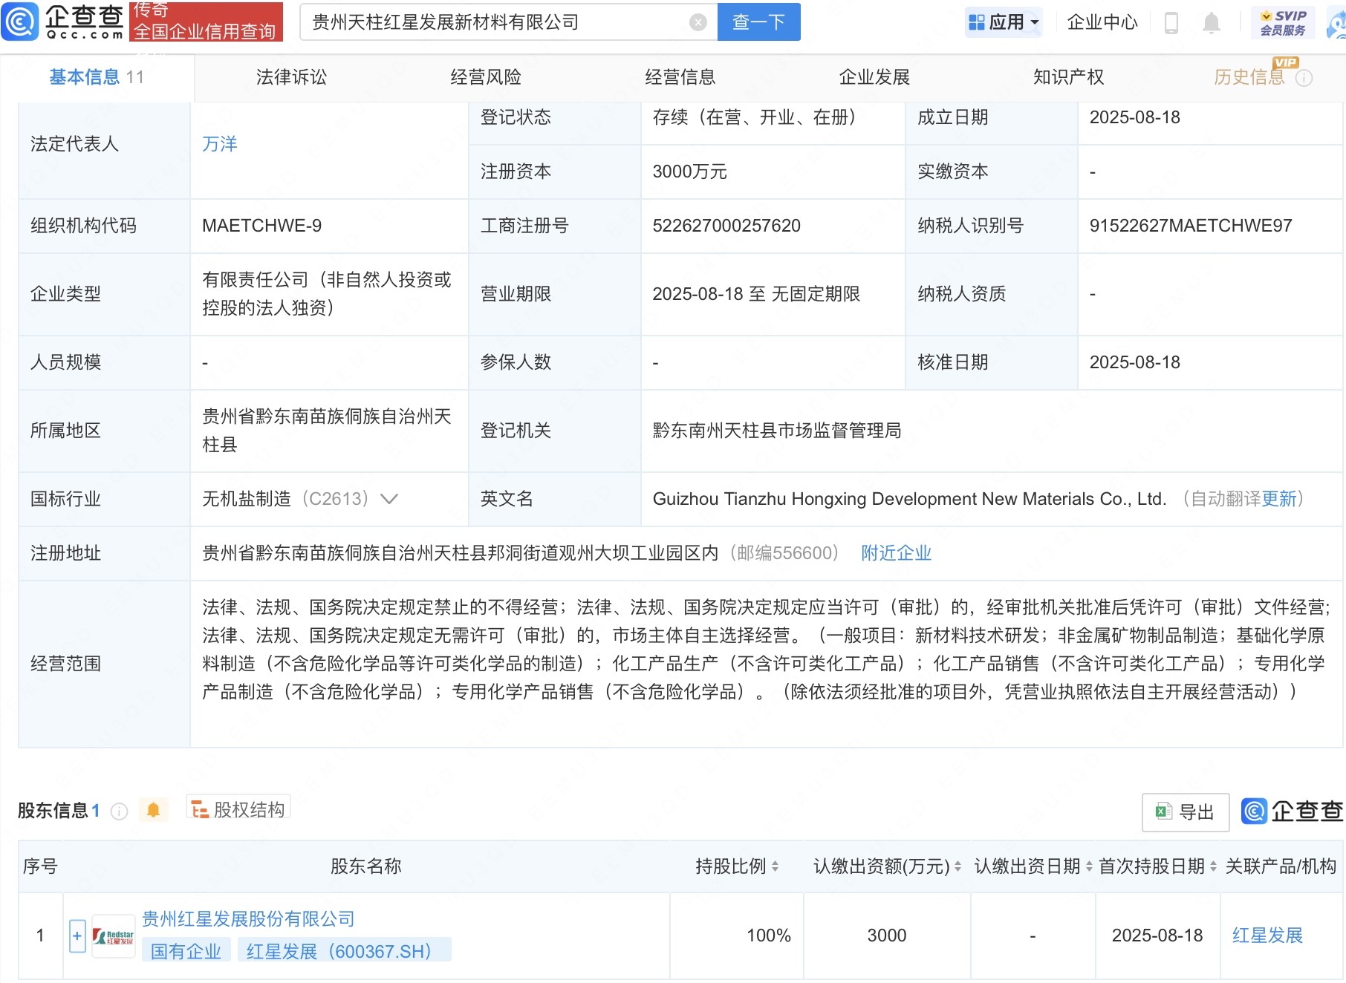This screenshot has width=1346, height=983.
Task: Open 股权结构 equity structure view
Action: click(x=238, y=809)
